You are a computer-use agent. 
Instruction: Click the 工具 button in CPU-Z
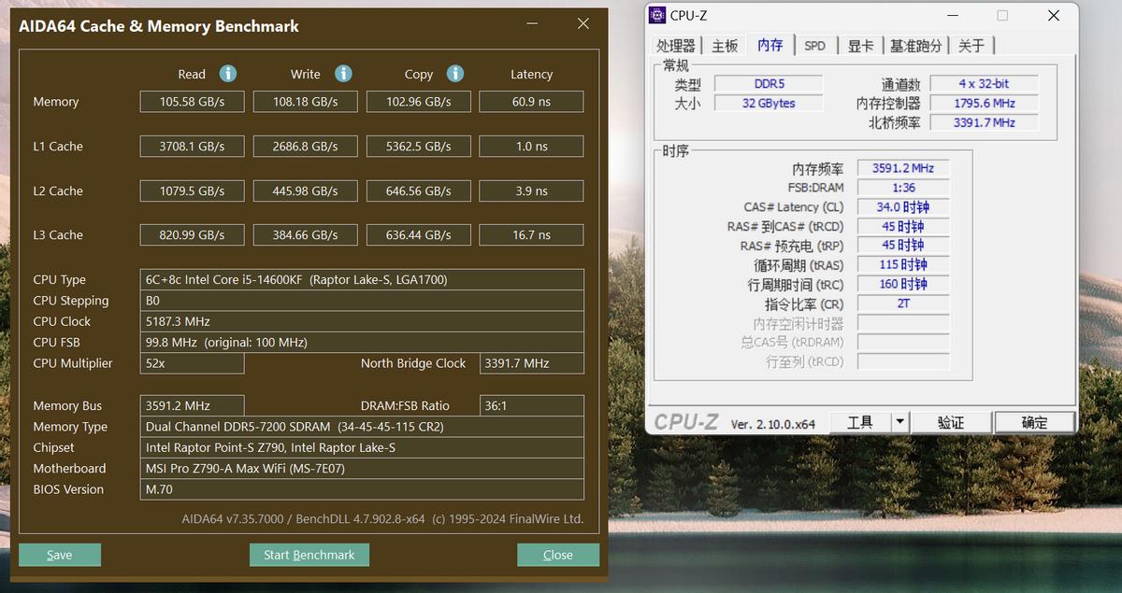point(860,422)
